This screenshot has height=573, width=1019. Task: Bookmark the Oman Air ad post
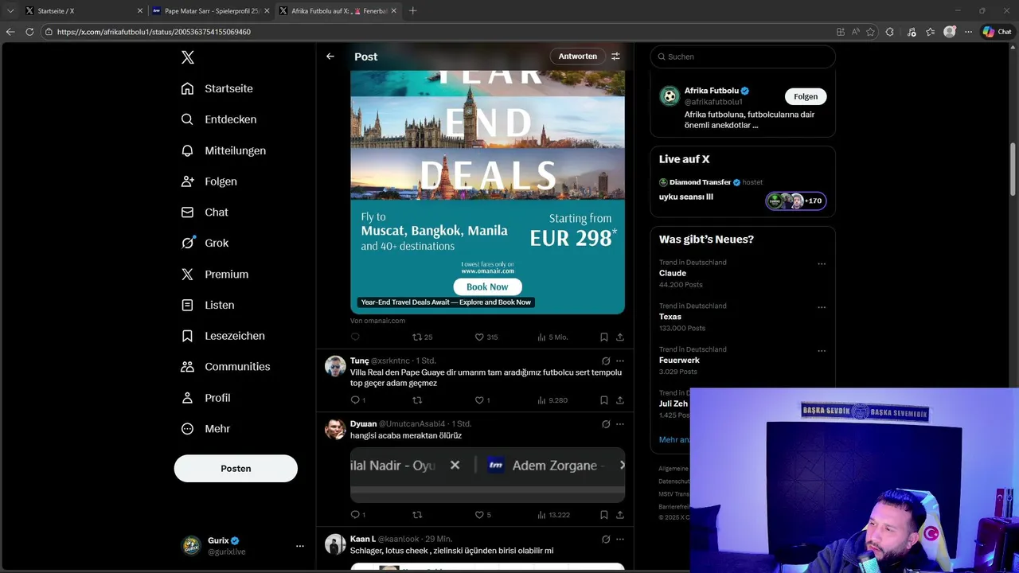pos(604,337)
